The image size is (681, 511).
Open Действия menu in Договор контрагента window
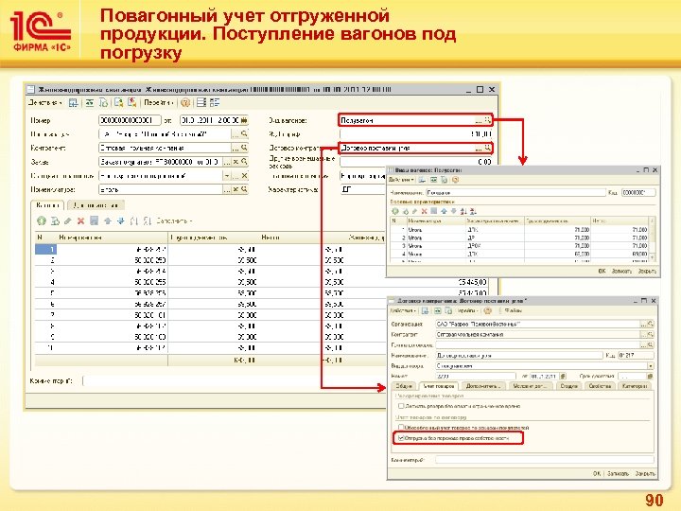403,310
